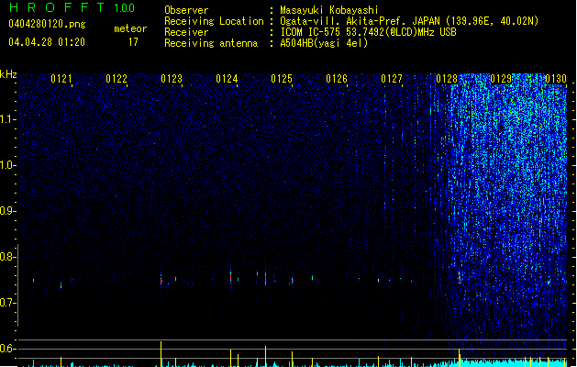Click the 1.0 kHz axis label
Screen dimensions: 577x367
[x=7, y=165]
